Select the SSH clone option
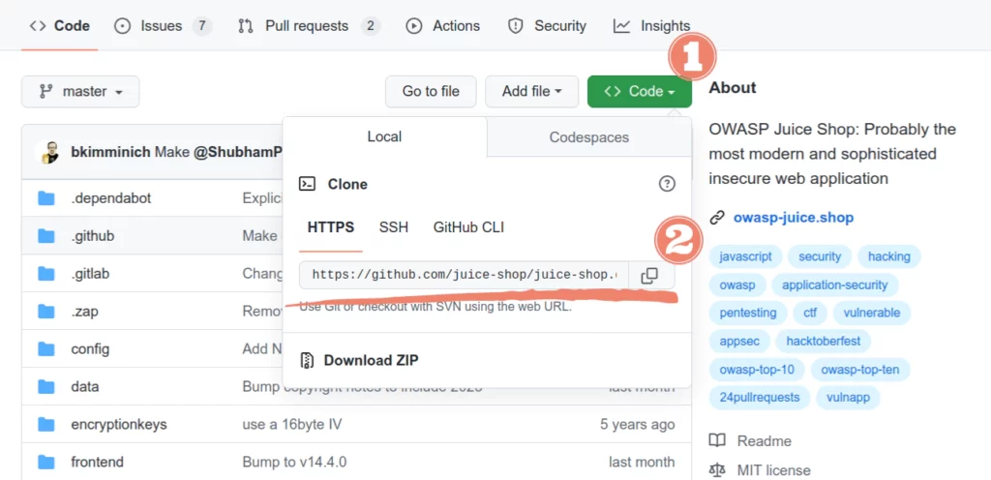The image size is (991, 480). [x=393, y=227]
